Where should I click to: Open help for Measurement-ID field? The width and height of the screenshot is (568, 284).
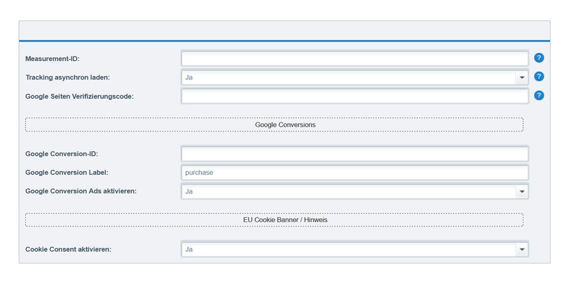pyautogui.click(x=539, y=58)
